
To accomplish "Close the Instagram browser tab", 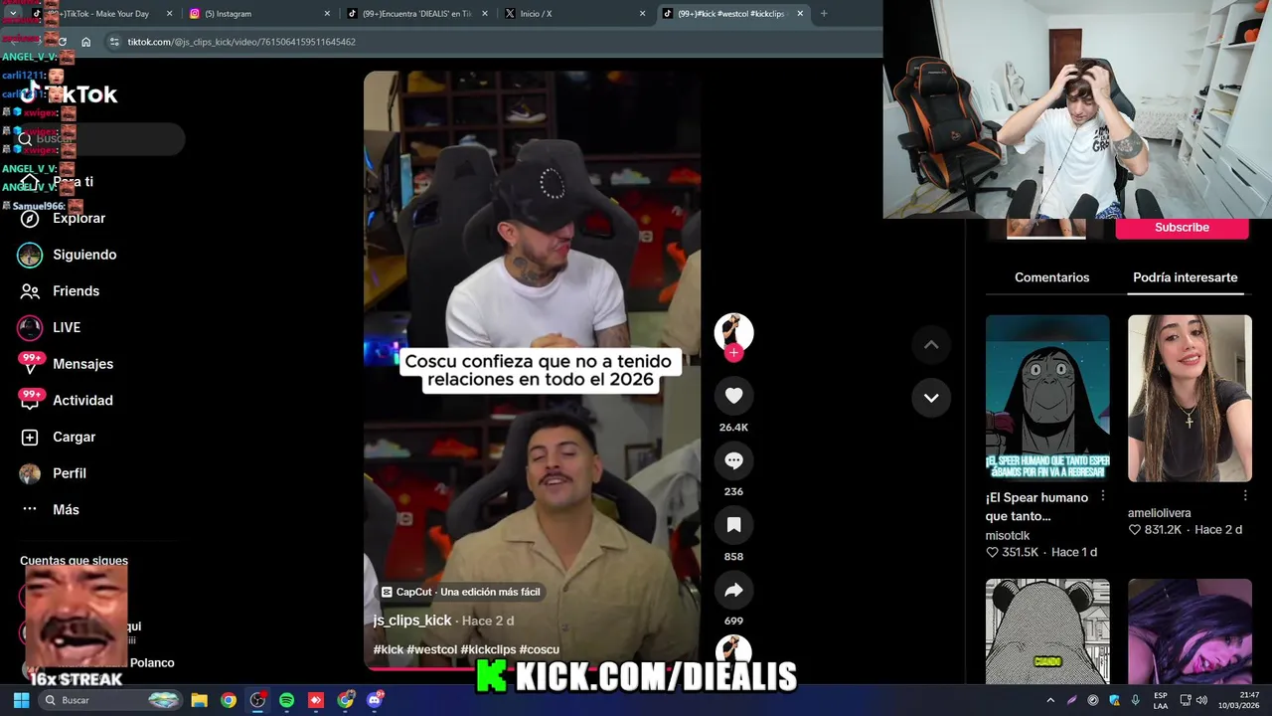I will coord(327,14).
